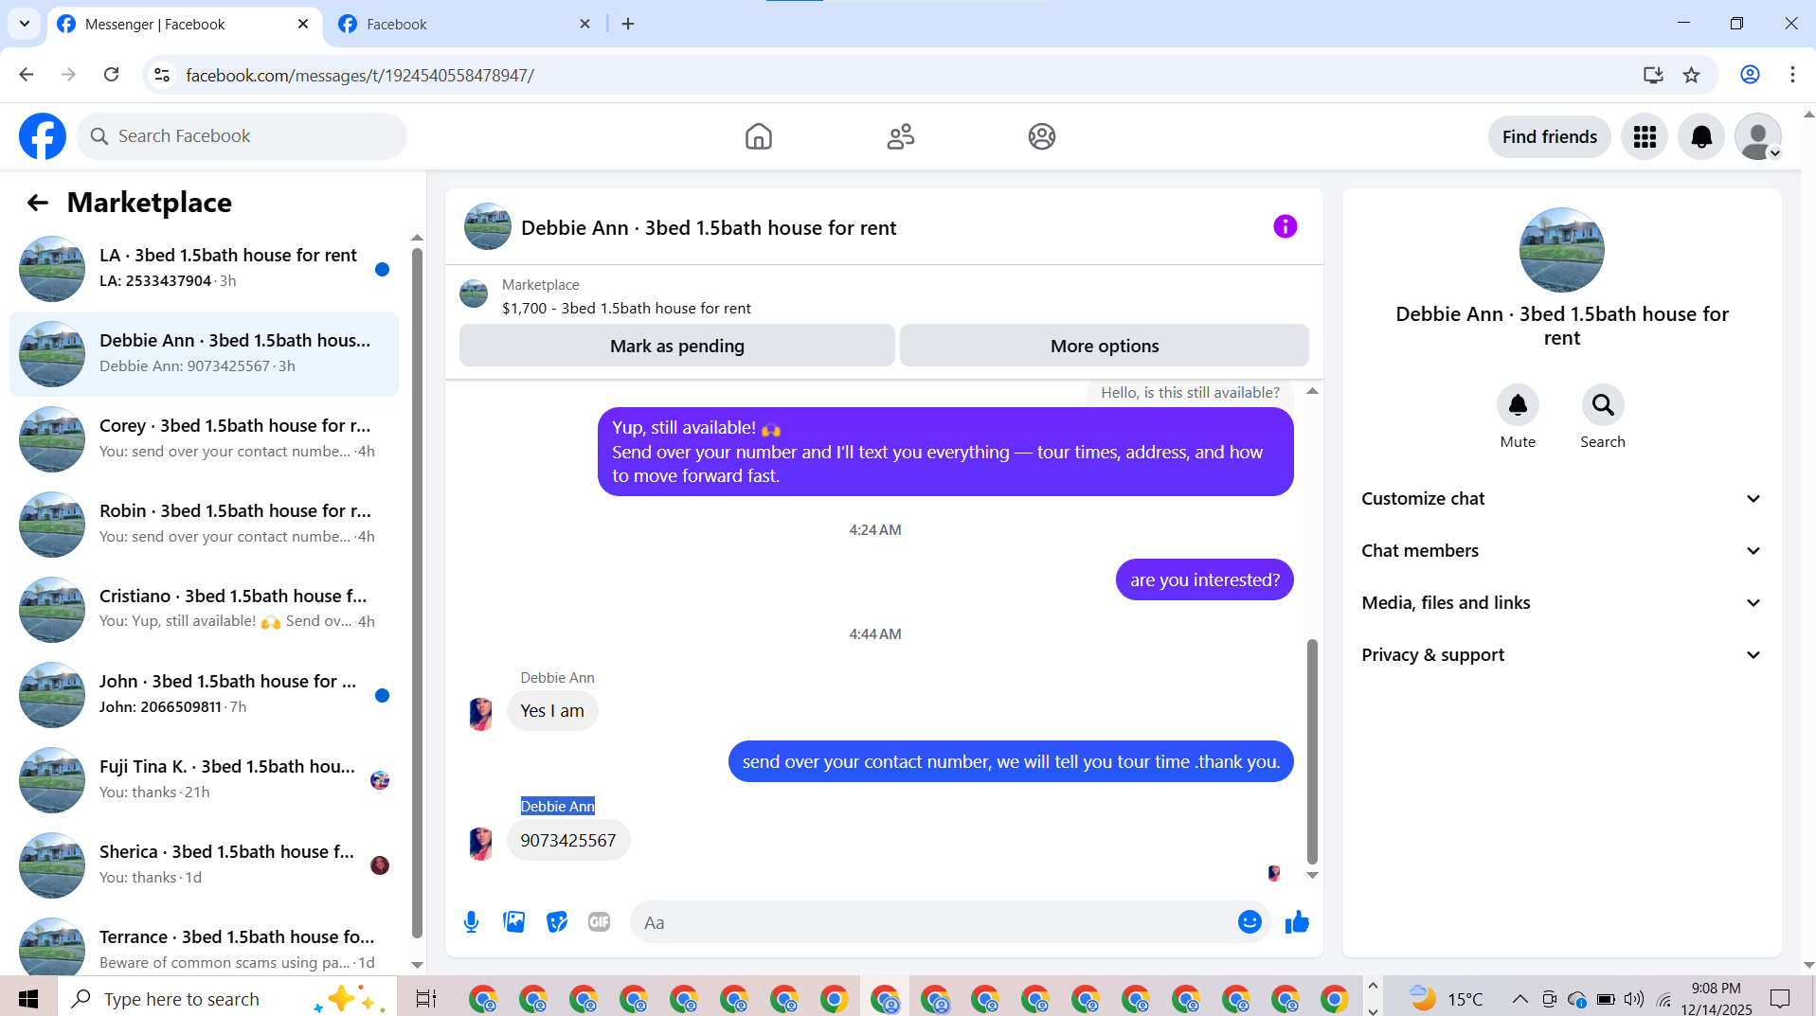Go back using the Marketplace arrow
Screen dimensions: 1816x1016
point(38,202)
